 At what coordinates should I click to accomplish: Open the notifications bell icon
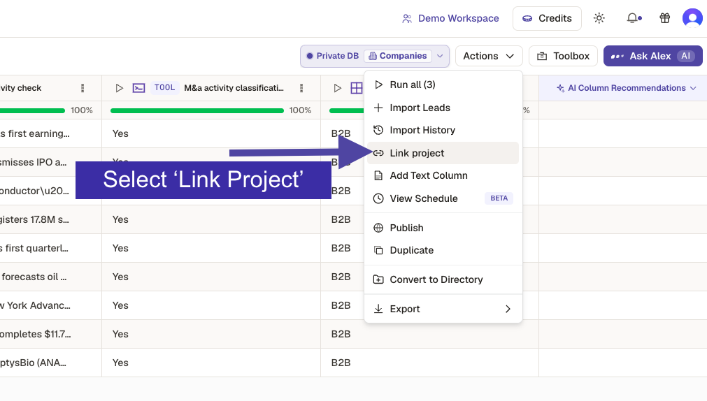[634, 18]
